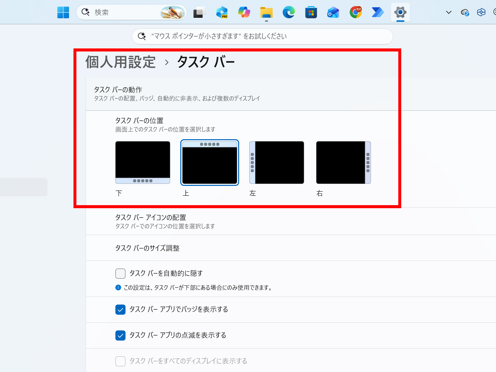Viewport: 496px width, 372px height.
Task: Click the タスク バーのサイズ調整 row
Action: [x=291, y=248]
